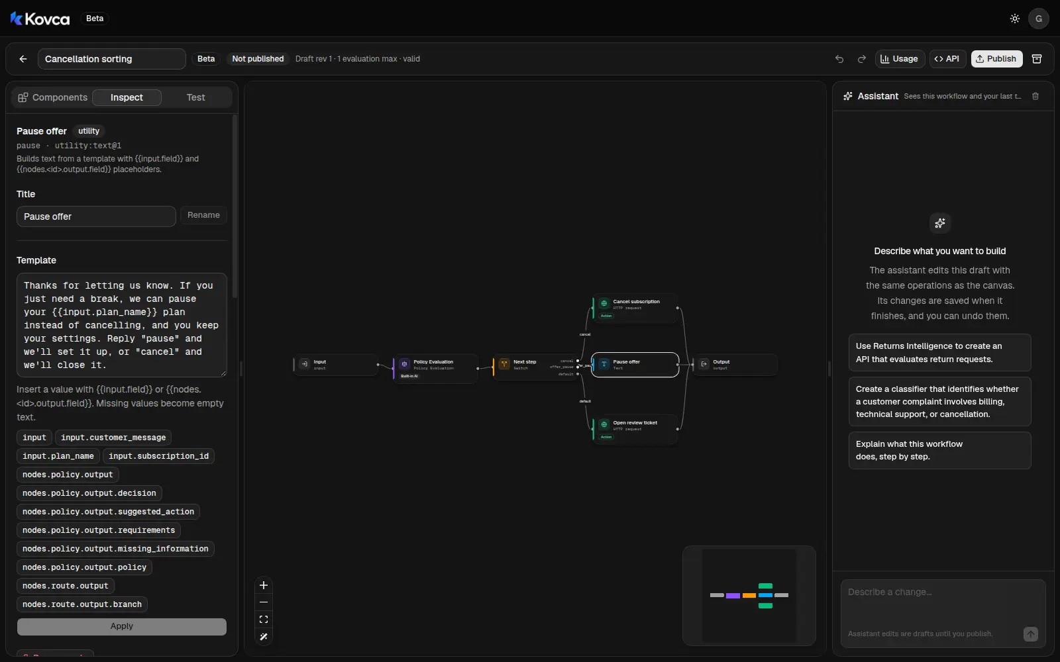Switch to the Components tab

tap(53, 97)
